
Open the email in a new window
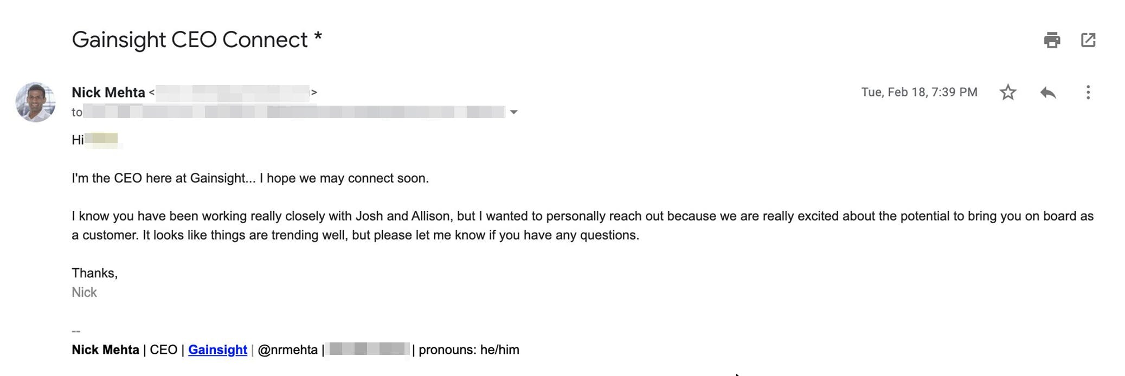[1088, 40]
